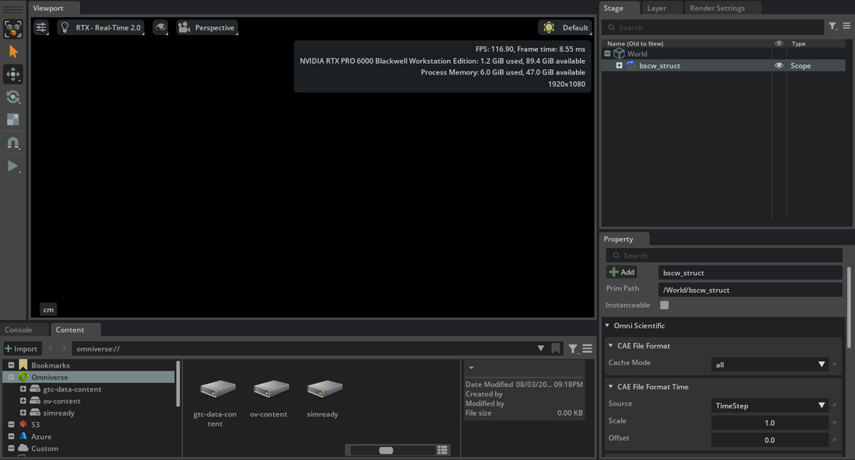This screenshot has height=460, width=855.
Task: Open the Content browser filter icon
Action: coord(573,349)
